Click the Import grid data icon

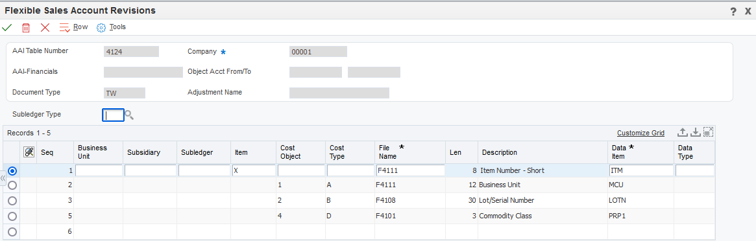695,133
